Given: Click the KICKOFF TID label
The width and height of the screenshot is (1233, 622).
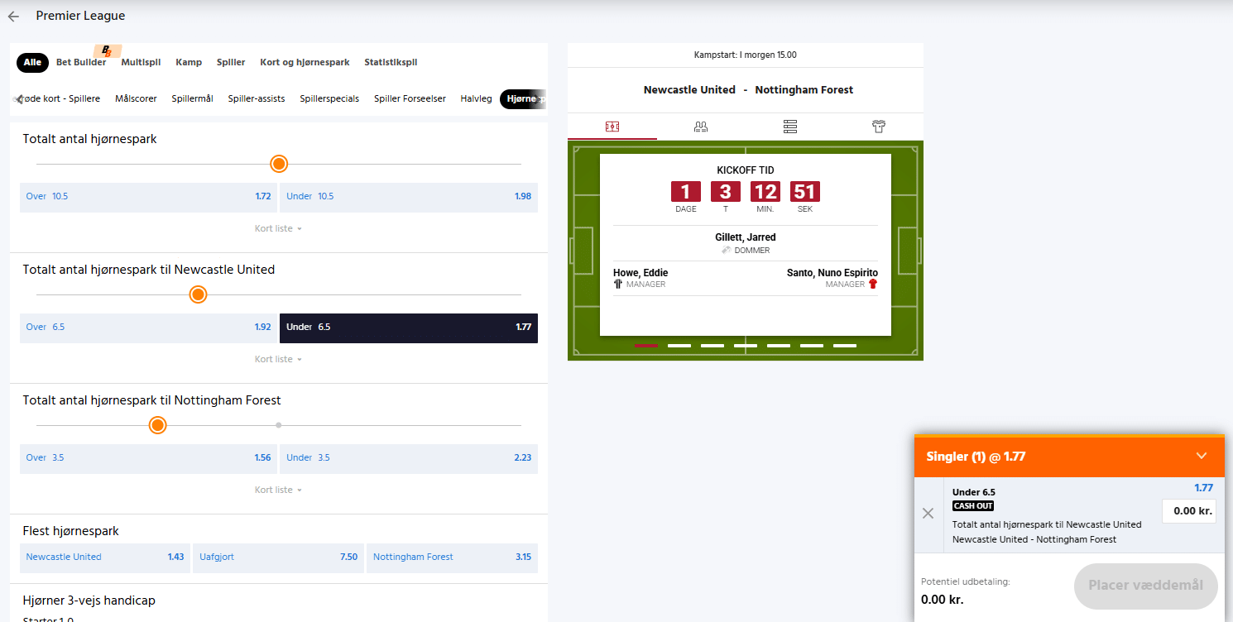Looking at the screenshot, I should click(746, 170).
